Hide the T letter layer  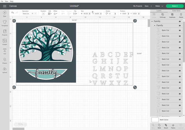pos(180,100)
